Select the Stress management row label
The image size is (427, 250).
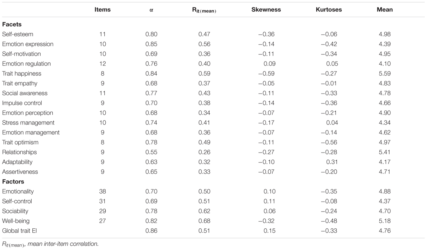(x=28, y=123)
